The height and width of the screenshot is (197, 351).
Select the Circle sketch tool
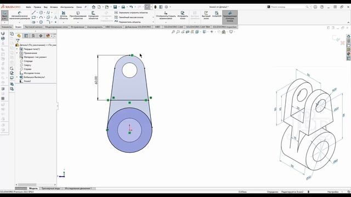tap(41, 13)
